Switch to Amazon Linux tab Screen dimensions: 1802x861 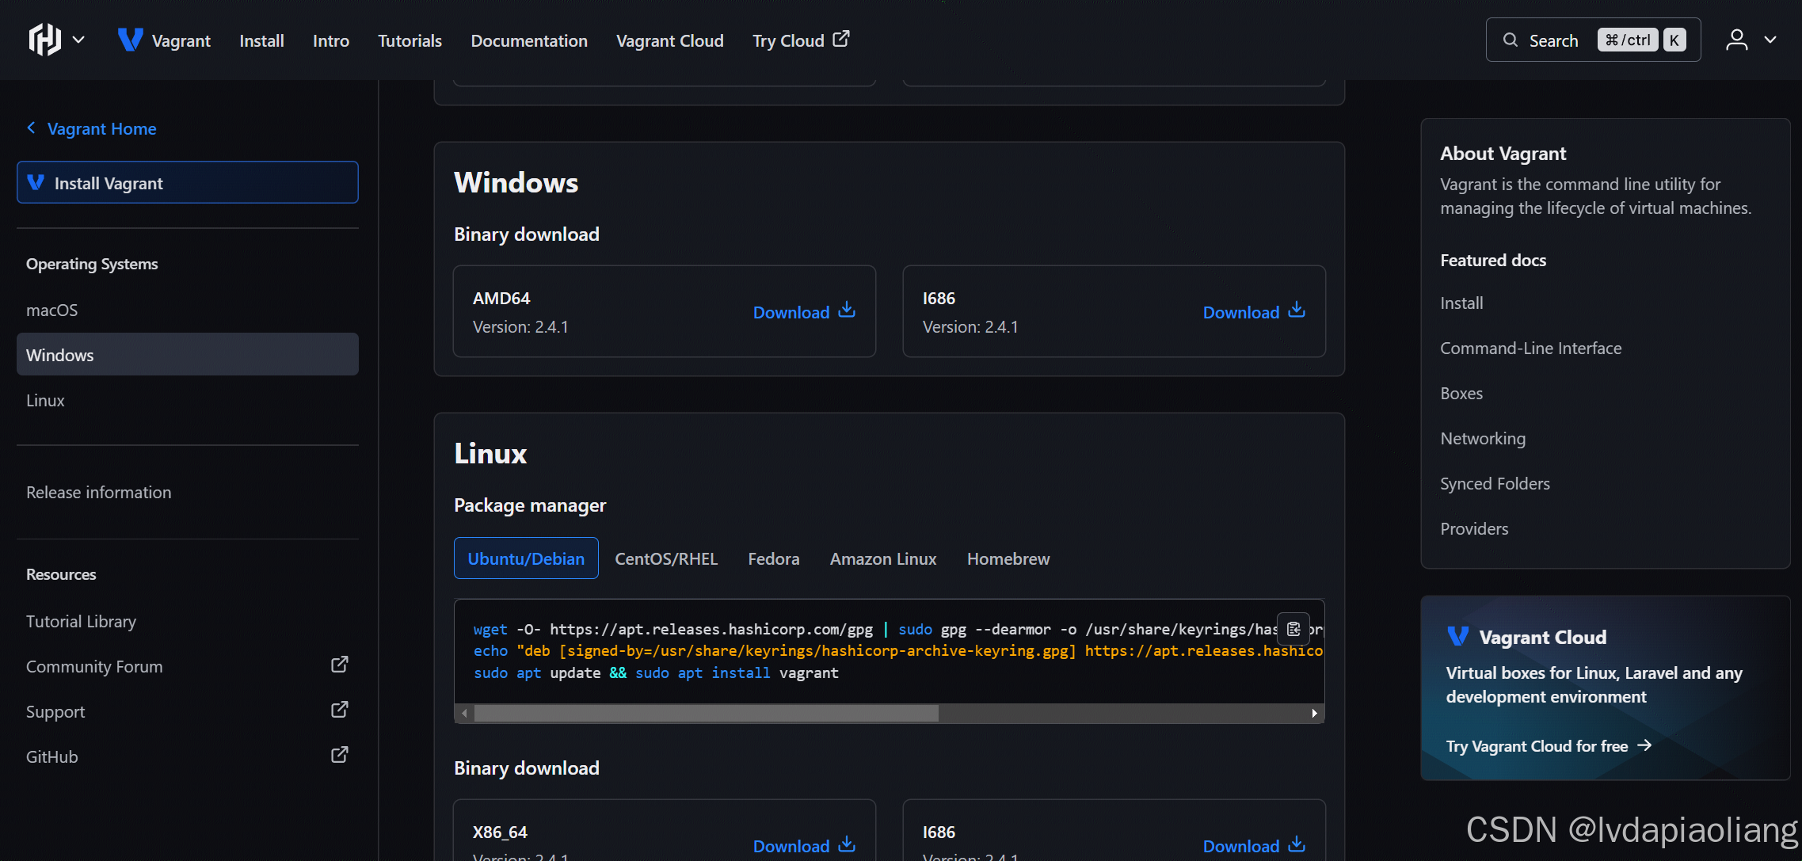pos(883,558)
